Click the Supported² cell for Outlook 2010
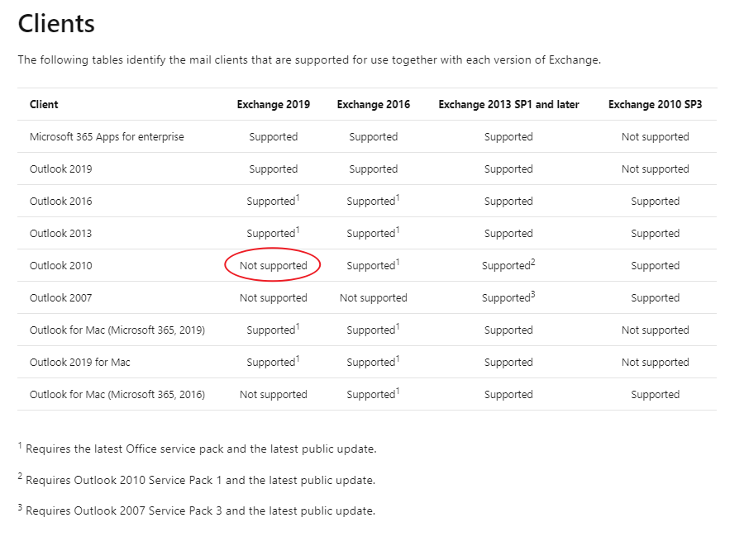 tap(508, 265)
